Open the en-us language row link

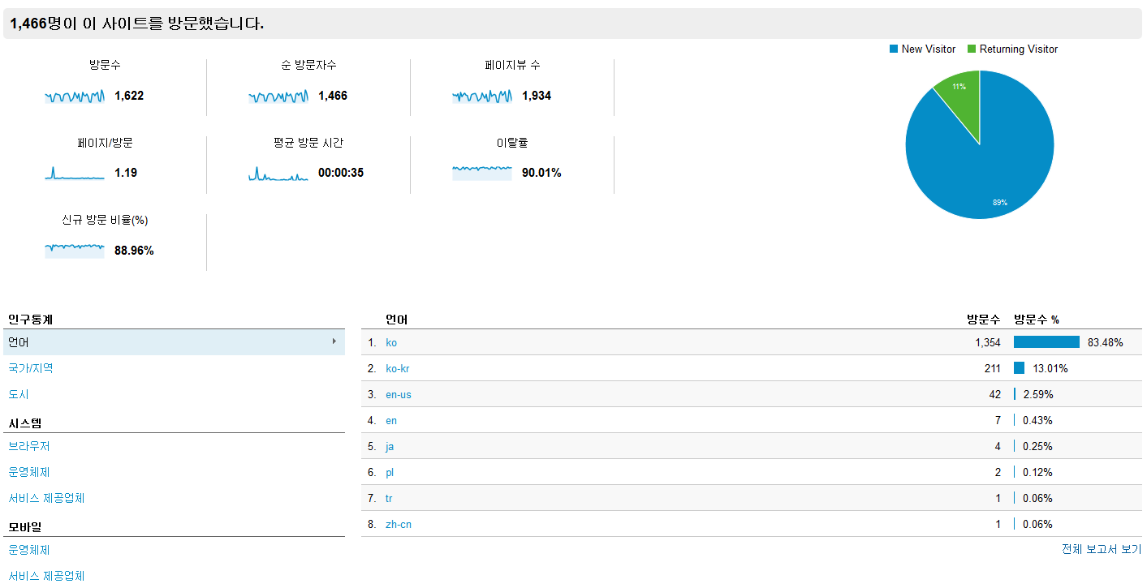(399, 395)
